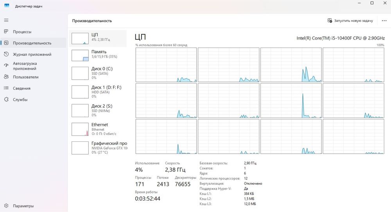
Task: Open the three-dots more options menu
Action: (x=384, y=21)
